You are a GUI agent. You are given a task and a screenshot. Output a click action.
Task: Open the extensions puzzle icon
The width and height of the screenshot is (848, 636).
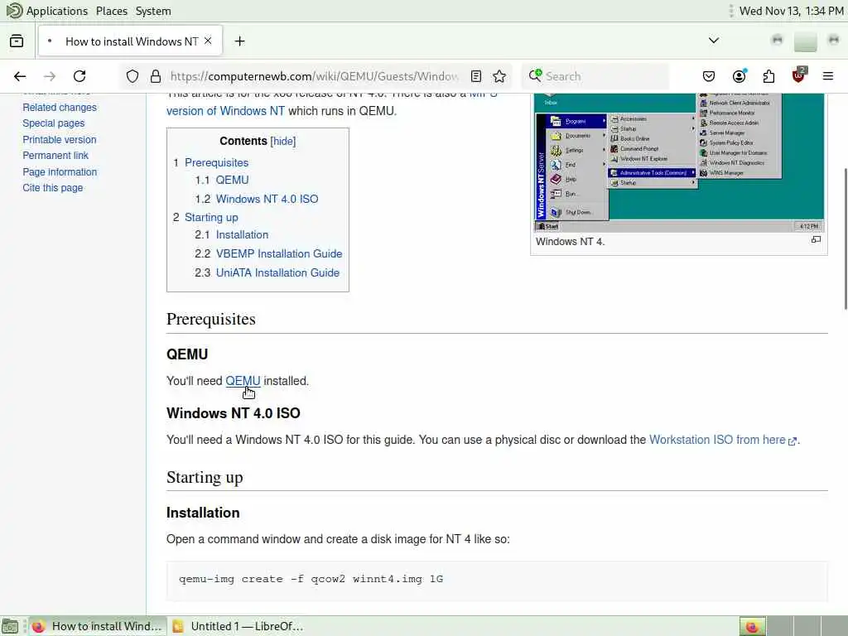coord(768,76)
